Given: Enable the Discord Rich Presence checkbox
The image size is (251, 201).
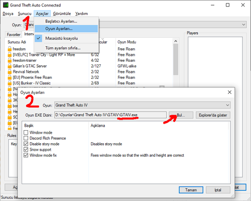Looking at the screenshot, I should point(26,138).
